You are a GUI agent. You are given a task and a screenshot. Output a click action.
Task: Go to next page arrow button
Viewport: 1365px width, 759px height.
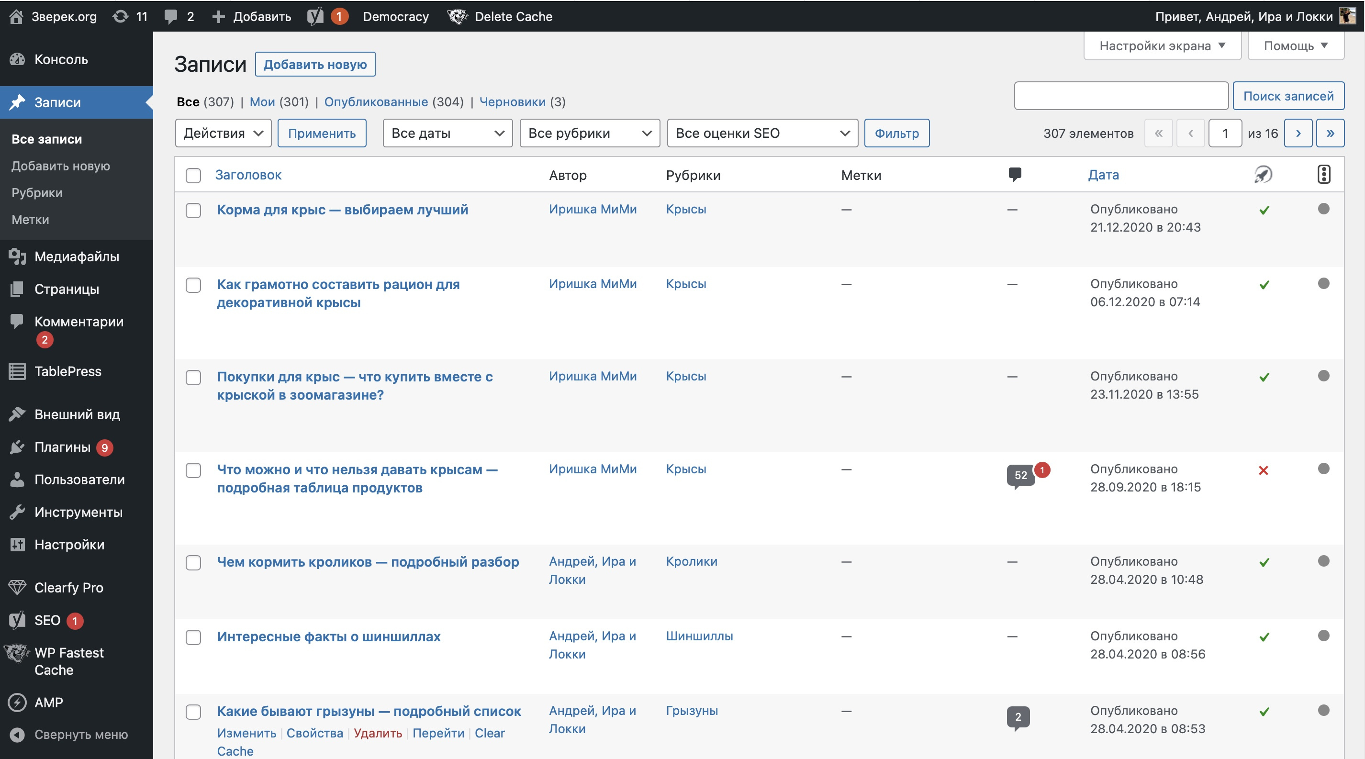tap(1298, 133)
